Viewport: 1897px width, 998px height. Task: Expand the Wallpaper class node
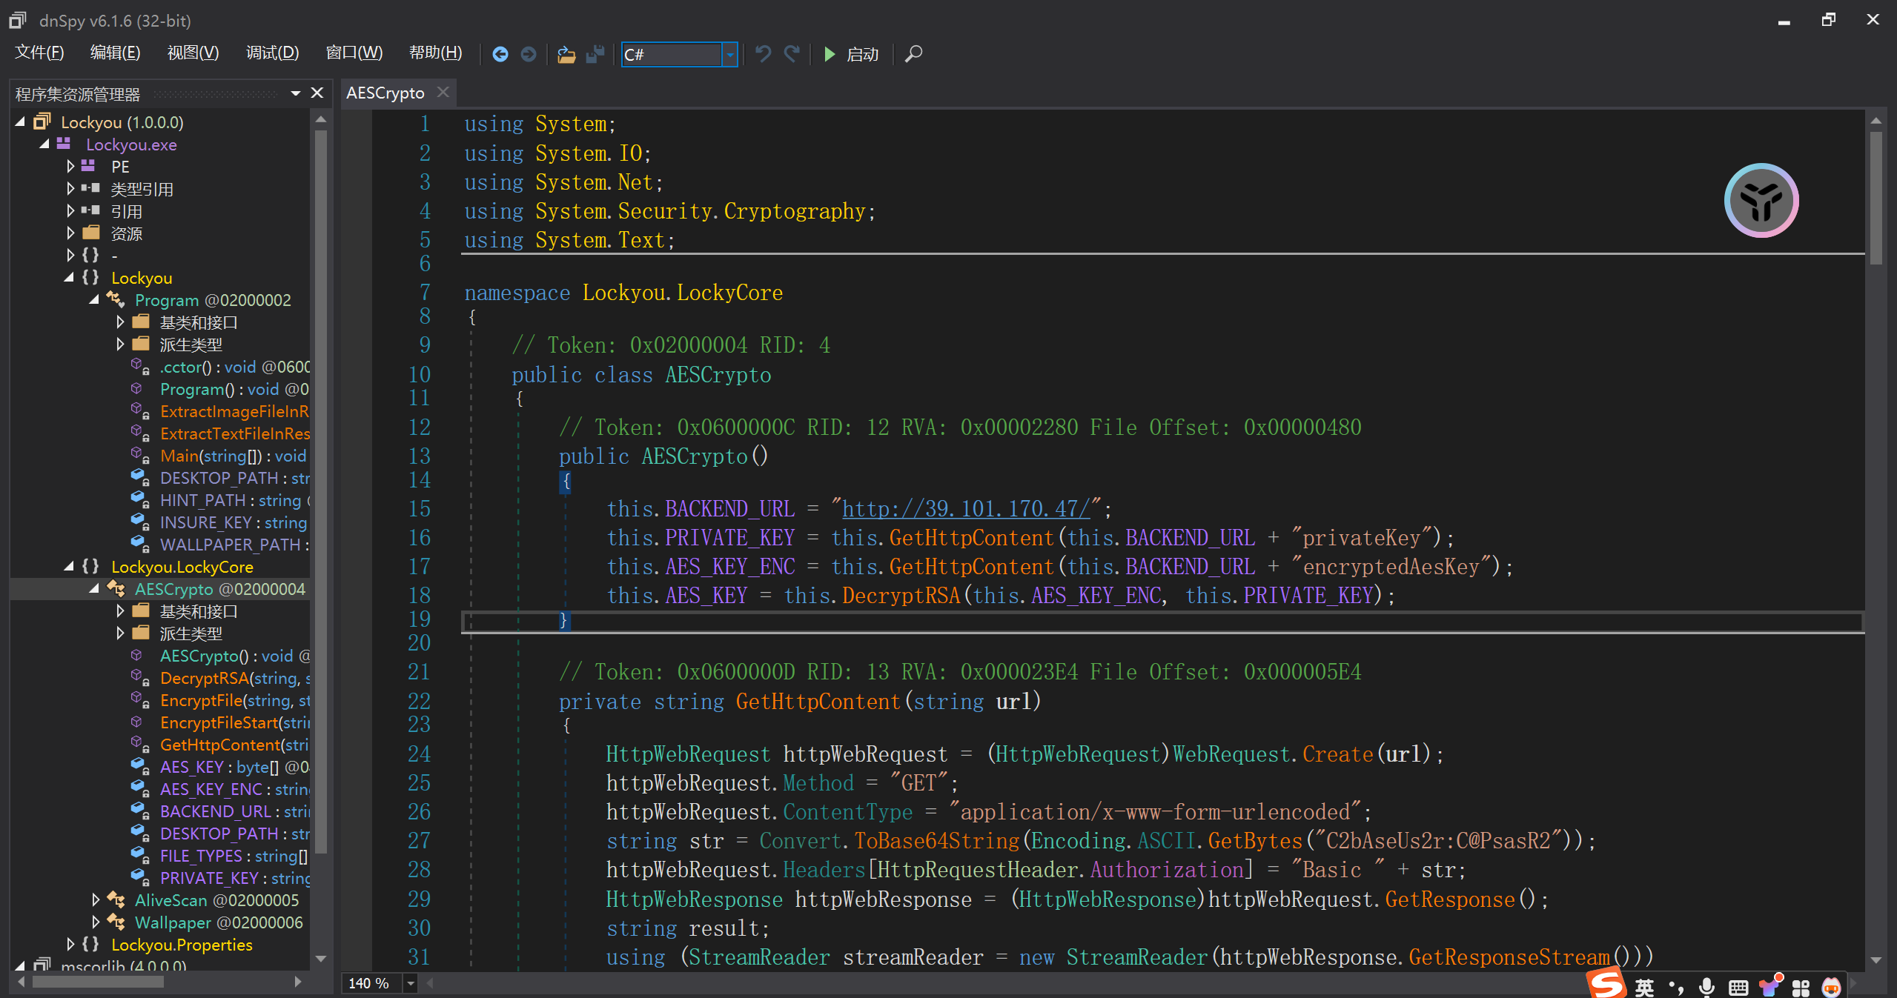[x=96, y=922]
